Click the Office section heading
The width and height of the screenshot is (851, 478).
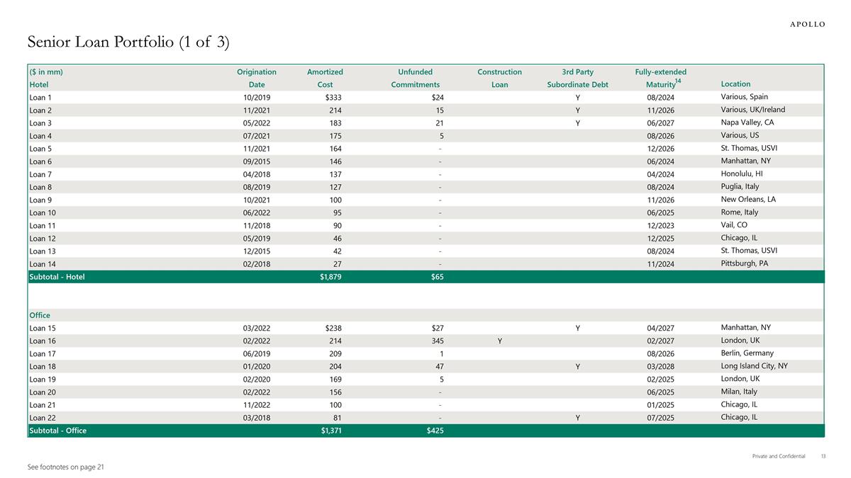pyautogui.click(x=40, y=315)
